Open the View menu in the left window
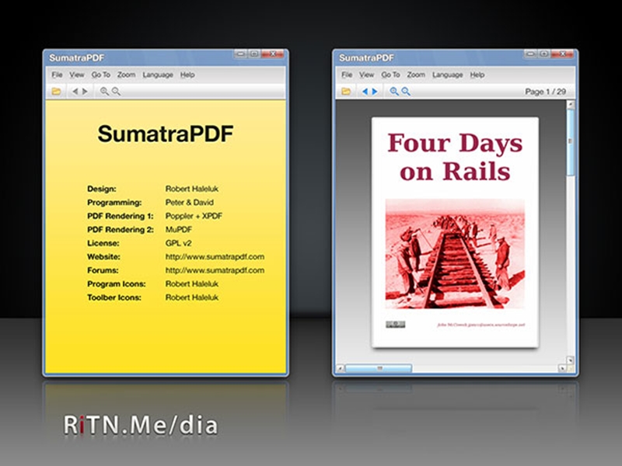 77,75
